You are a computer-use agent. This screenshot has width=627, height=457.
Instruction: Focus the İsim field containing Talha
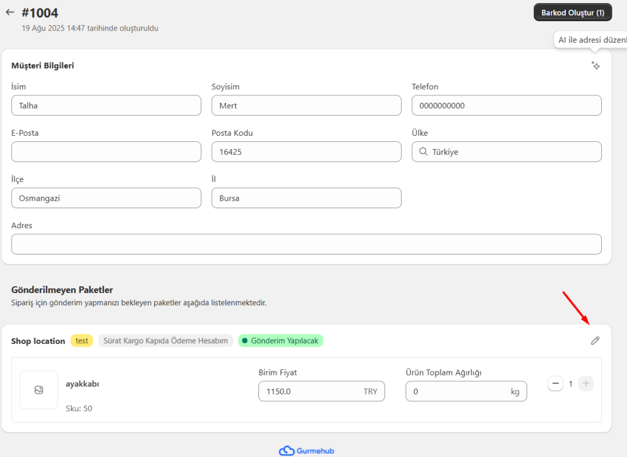click(x=107, y=105)
